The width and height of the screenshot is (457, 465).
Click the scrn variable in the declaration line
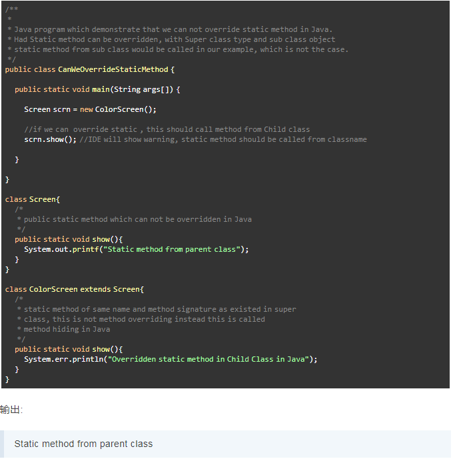click(x=62, y=109)
